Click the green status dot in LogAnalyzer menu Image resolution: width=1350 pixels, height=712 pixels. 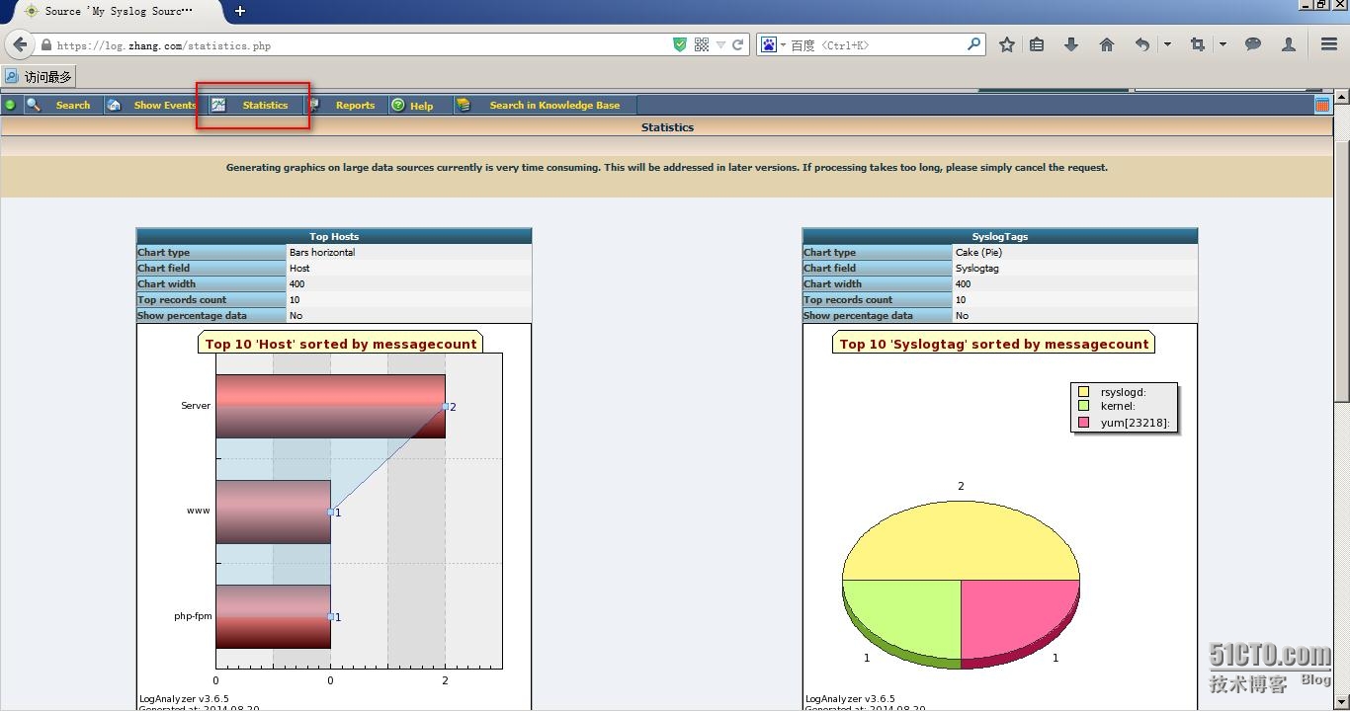point(10,105)
